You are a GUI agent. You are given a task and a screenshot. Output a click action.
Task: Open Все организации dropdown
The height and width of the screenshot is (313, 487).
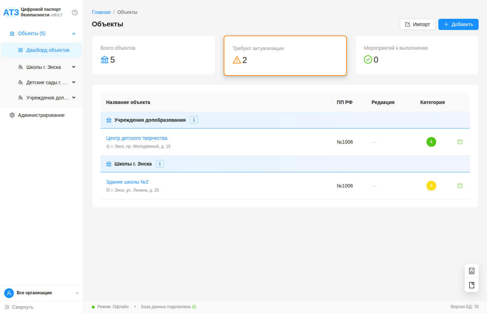(x=77, y=293)
